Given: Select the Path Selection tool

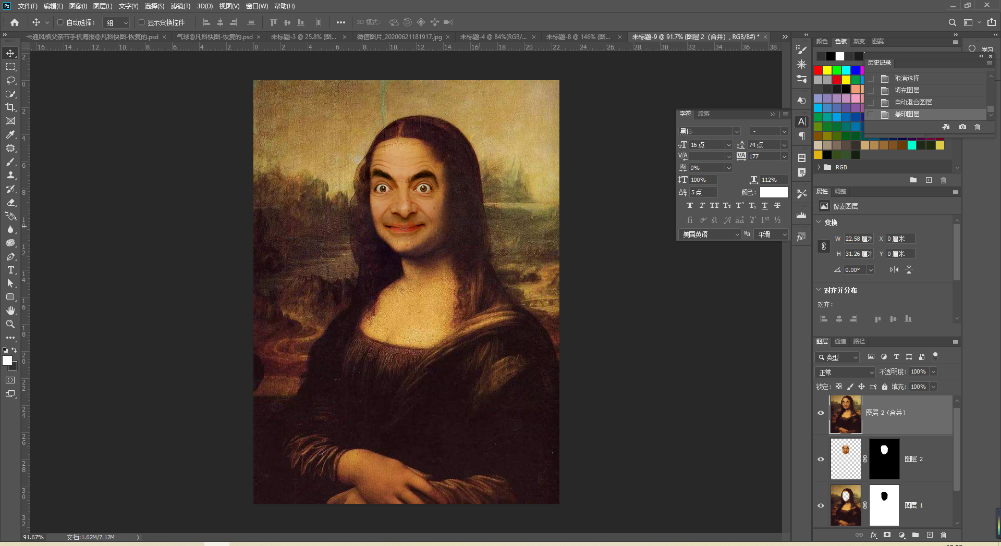Looking at the screenshot, I should tap(10, 283).
